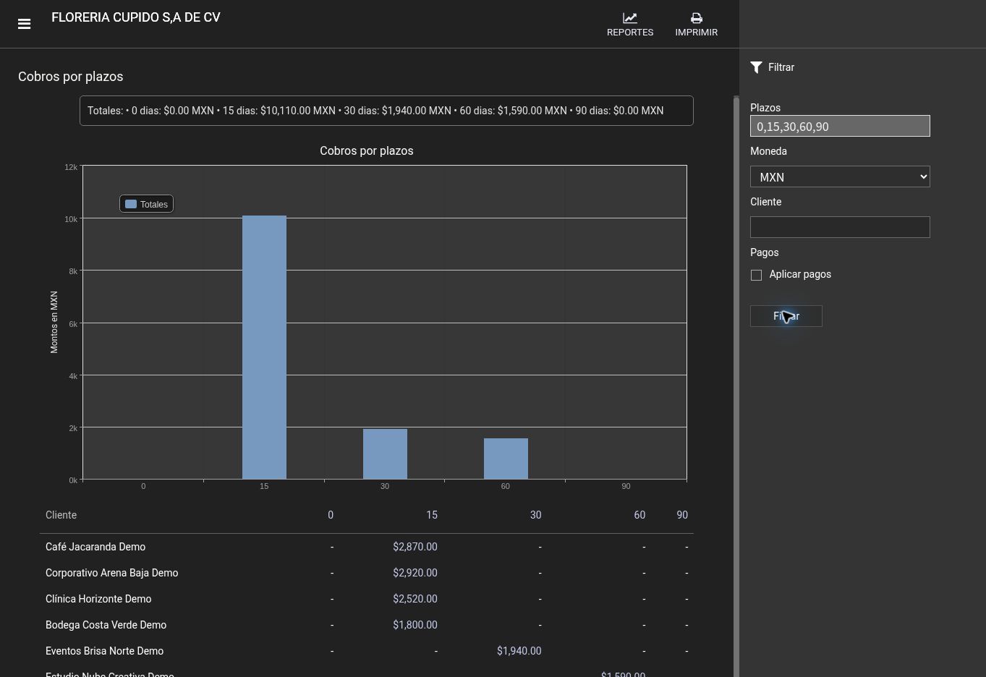Click the vertical scrollbar of the report
Screen dimensions: 986x677
(736, 386)
